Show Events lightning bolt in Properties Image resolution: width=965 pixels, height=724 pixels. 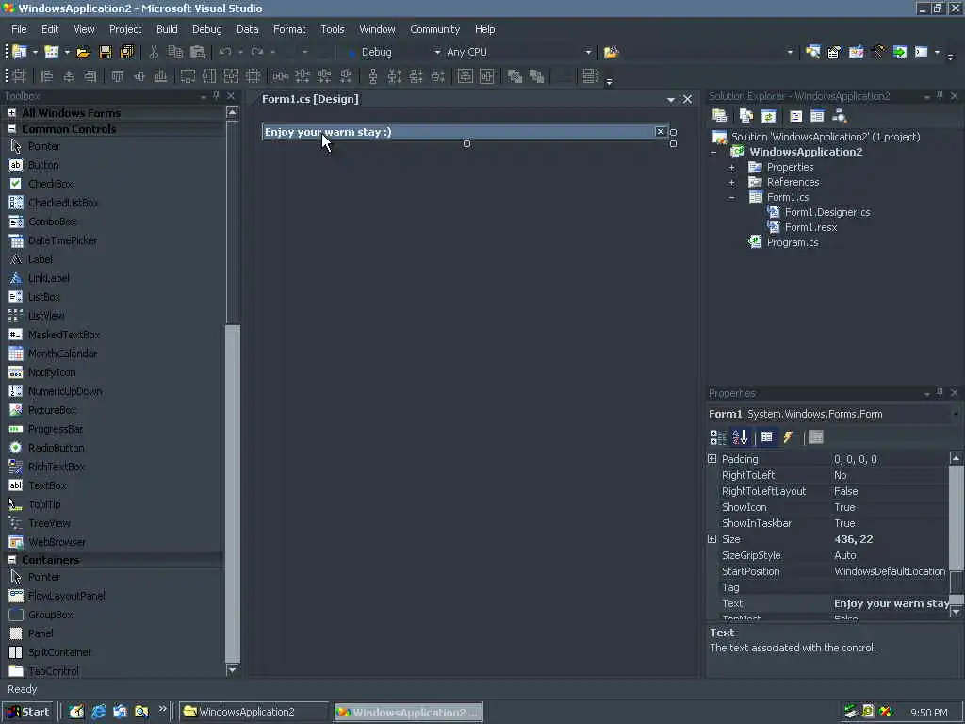click(x=789, y=437)
